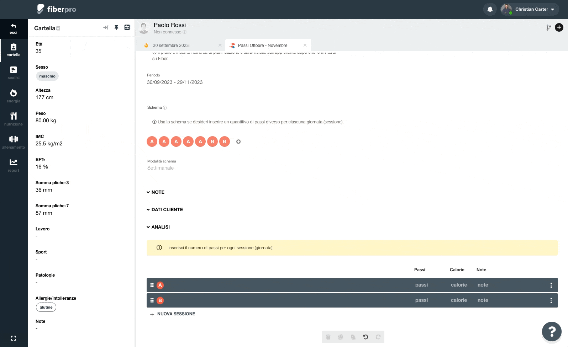
Task: Click the black plus button in the header
Action: click(559, 27)
